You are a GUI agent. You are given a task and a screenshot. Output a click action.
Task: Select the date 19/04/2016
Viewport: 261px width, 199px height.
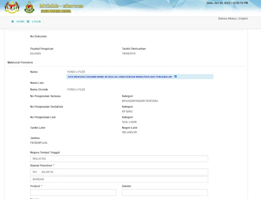point(129,54)
